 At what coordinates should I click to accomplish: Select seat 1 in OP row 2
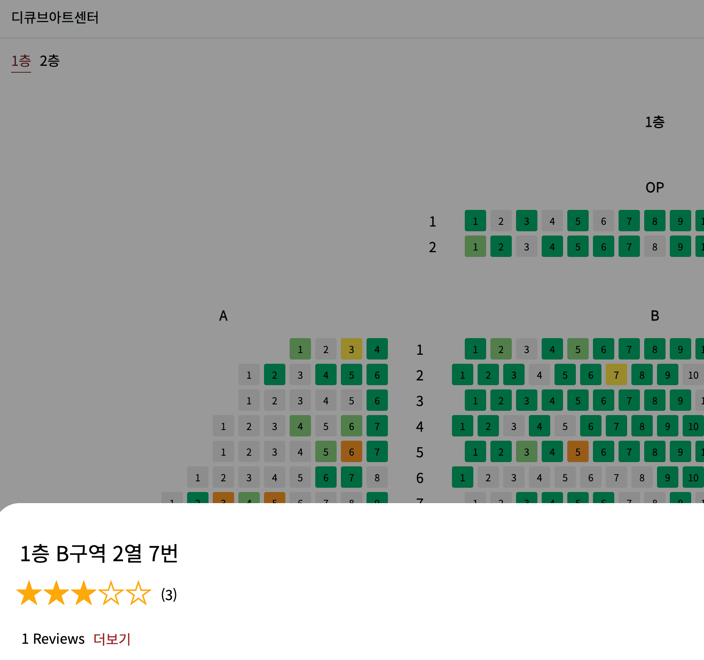475,247
